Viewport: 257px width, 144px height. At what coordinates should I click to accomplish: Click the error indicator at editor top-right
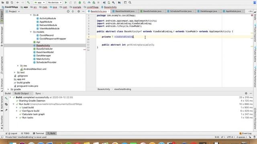coord(252,15)
